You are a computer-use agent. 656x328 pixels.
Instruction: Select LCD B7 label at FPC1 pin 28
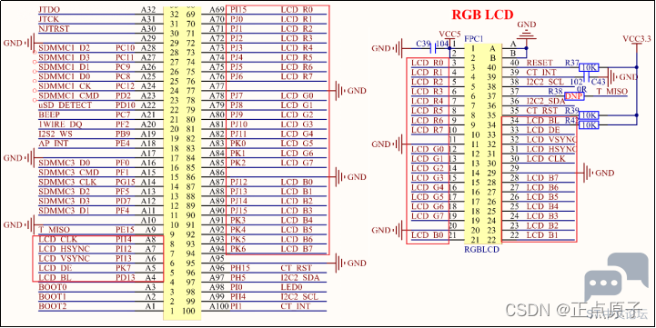point(542,177)
